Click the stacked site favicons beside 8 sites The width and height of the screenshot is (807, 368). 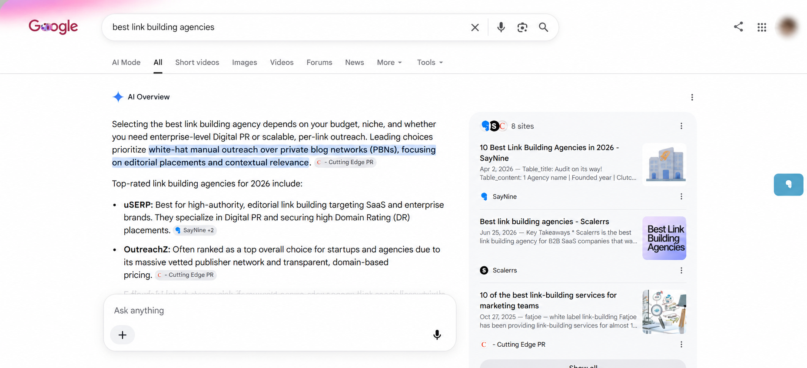coord(494,126)
